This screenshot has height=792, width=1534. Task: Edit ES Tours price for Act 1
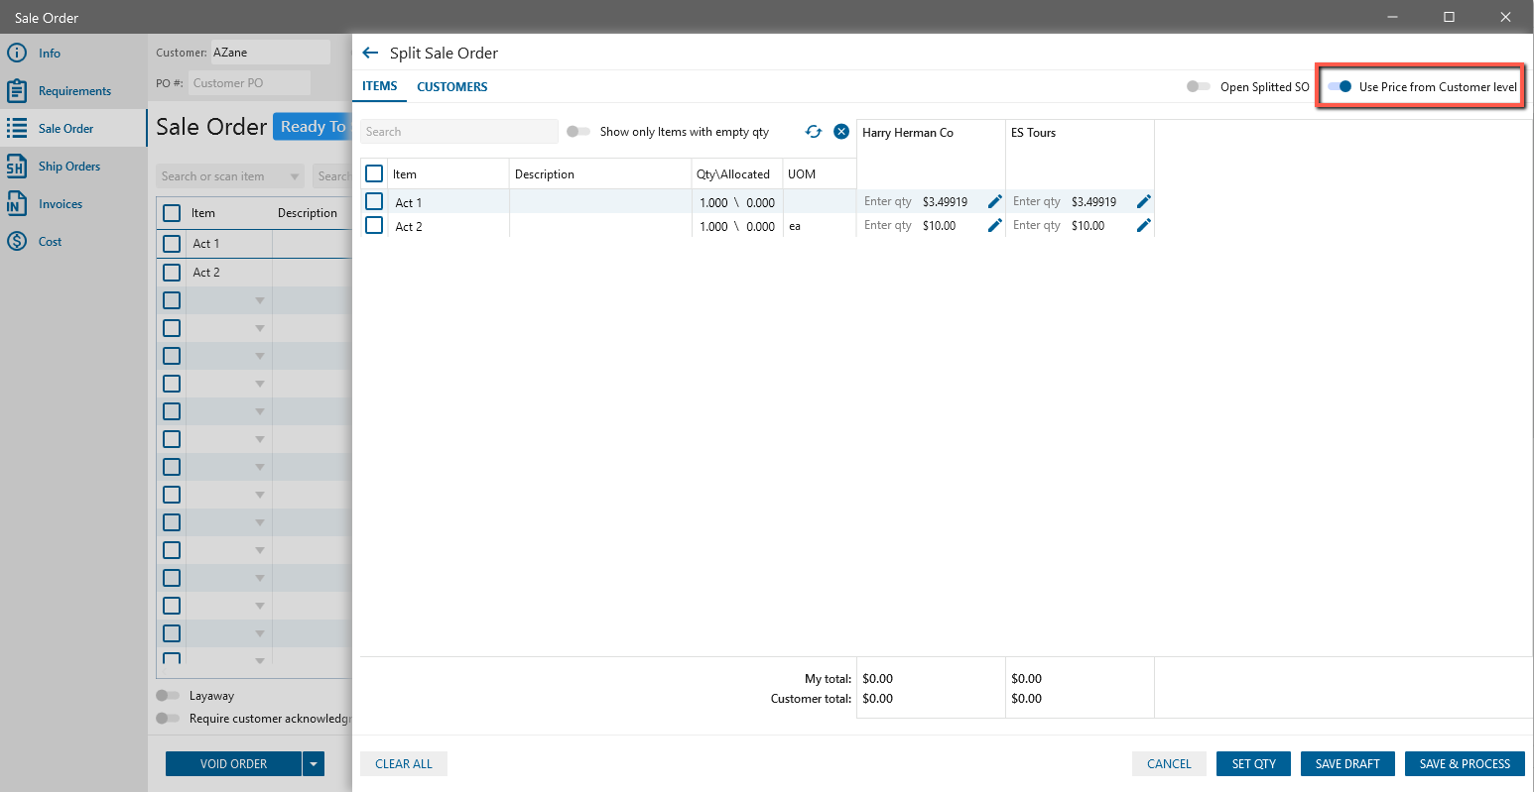click(x=1144, y=201)
